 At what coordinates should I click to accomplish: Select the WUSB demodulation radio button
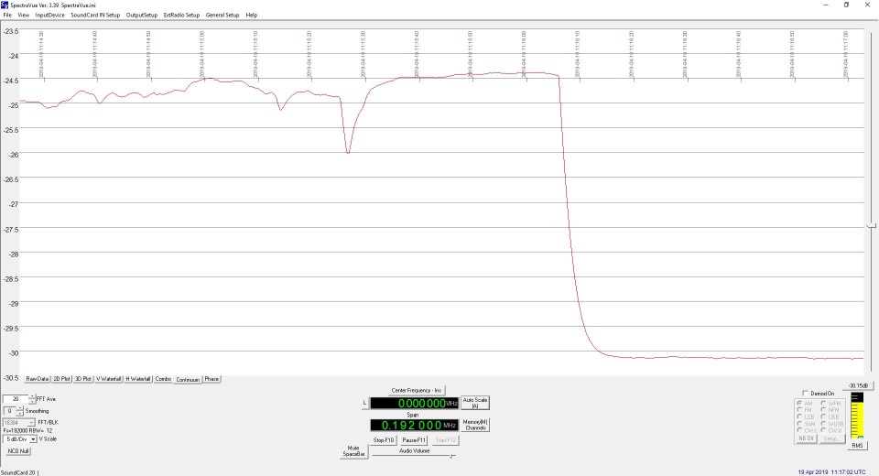coord(823,424)
